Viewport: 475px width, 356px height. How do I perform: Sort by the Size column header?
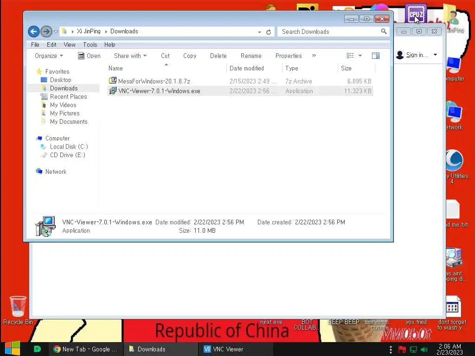356,68
